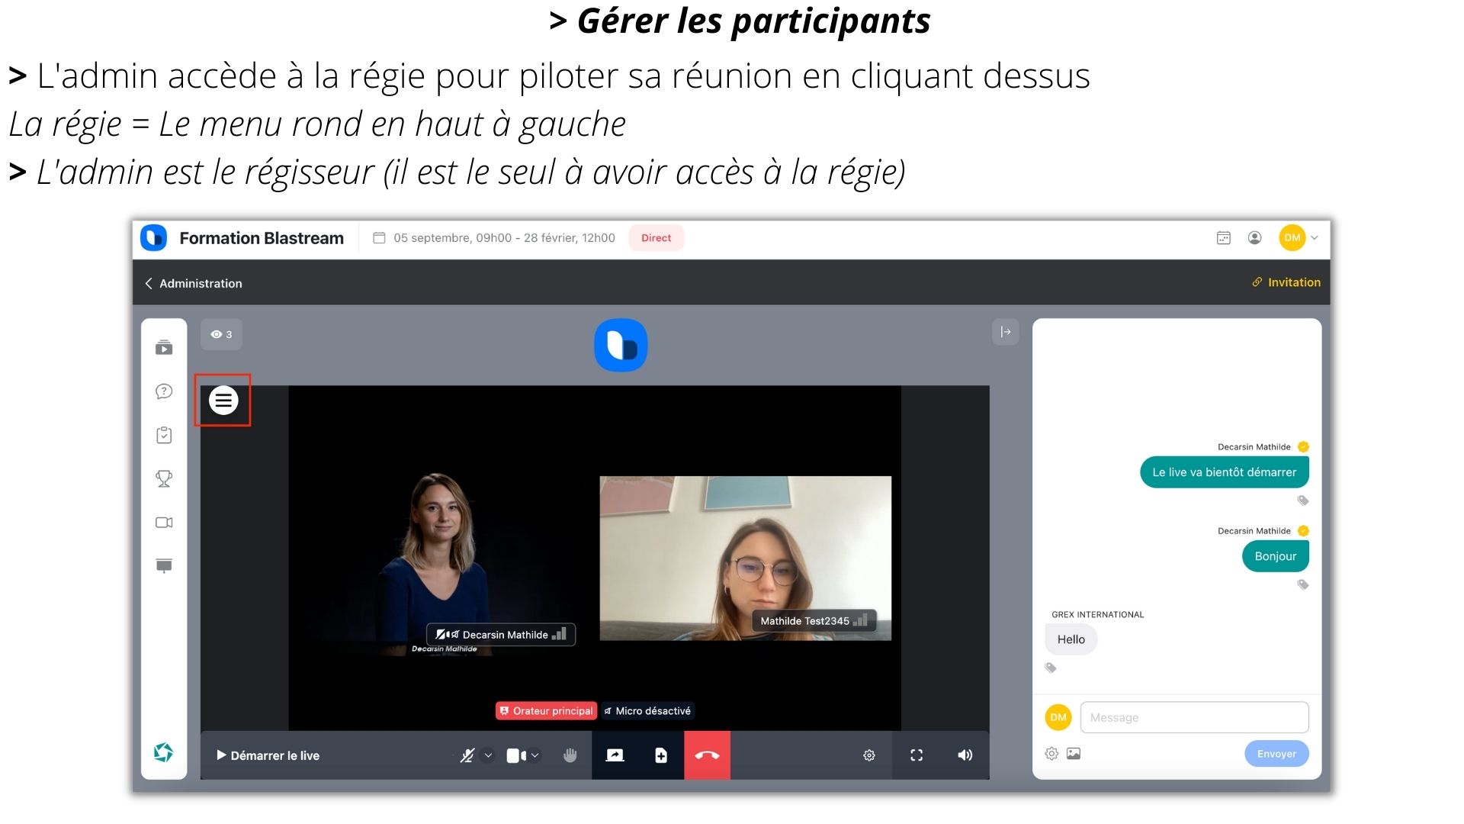Go back to Administration
Viewport: 1464px width, 824px height.
194,283
